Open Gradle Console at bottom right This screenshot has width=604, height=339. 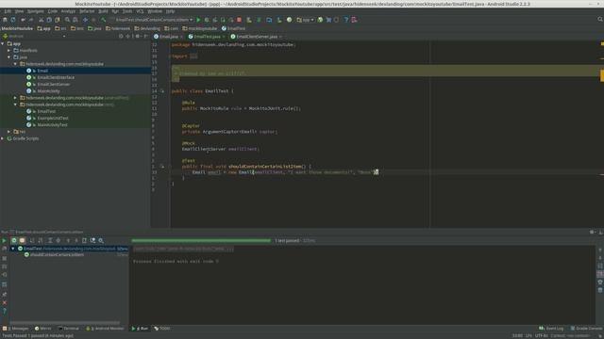click(x=586, y=329)
